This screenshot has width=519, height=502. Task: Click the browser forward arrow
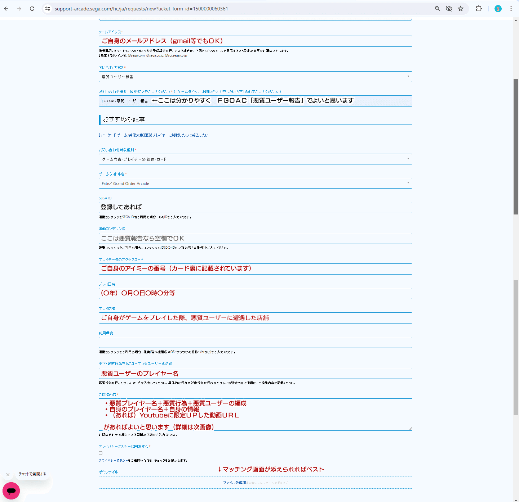pos(19,9)
